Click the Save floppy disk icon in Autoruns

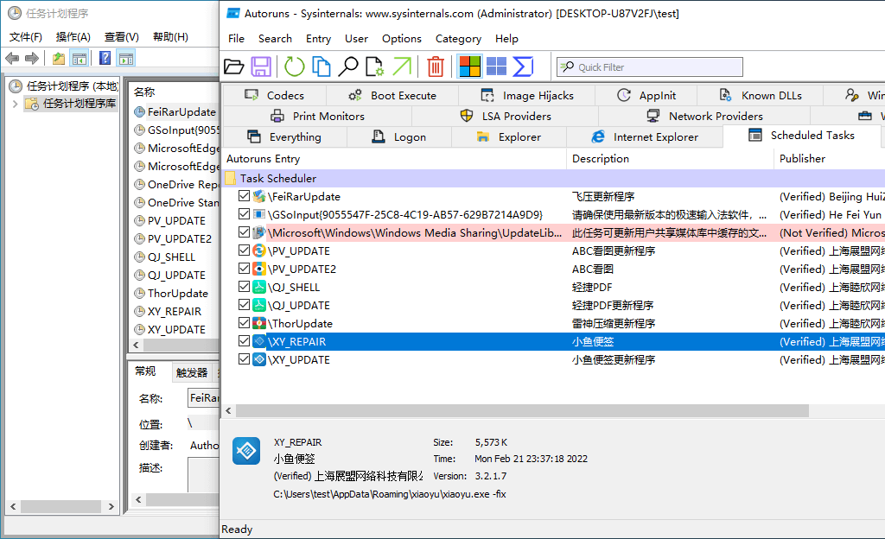(x=261, y=67)
